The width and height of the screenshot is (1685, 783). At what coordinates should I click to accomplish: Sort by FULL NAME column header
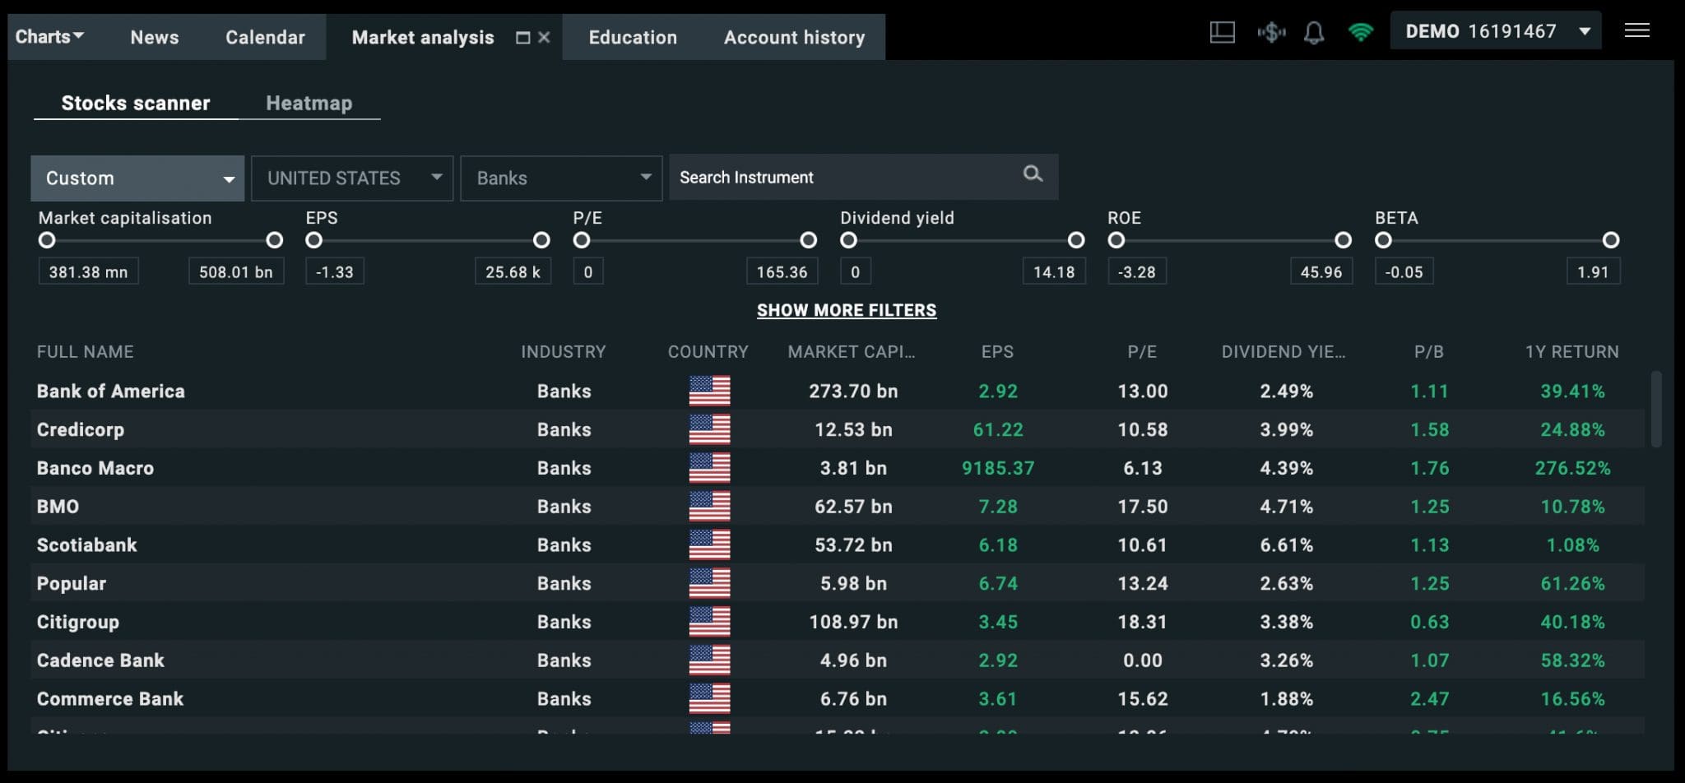coord(85,352)
